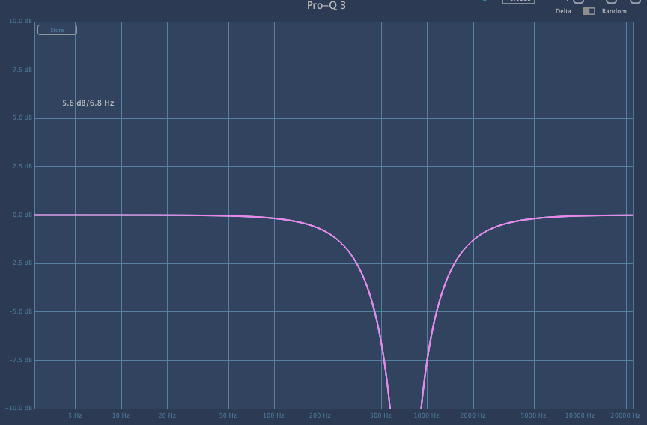The height and width of the screenshot is (425, 647).
Task: Click the -2.5 dB axis label
Action: [21, 263]
